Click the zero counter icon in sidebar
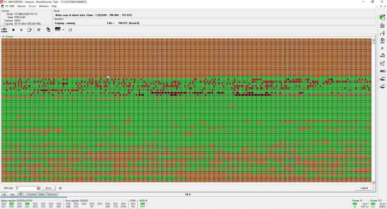 click(x=382, y=40)
